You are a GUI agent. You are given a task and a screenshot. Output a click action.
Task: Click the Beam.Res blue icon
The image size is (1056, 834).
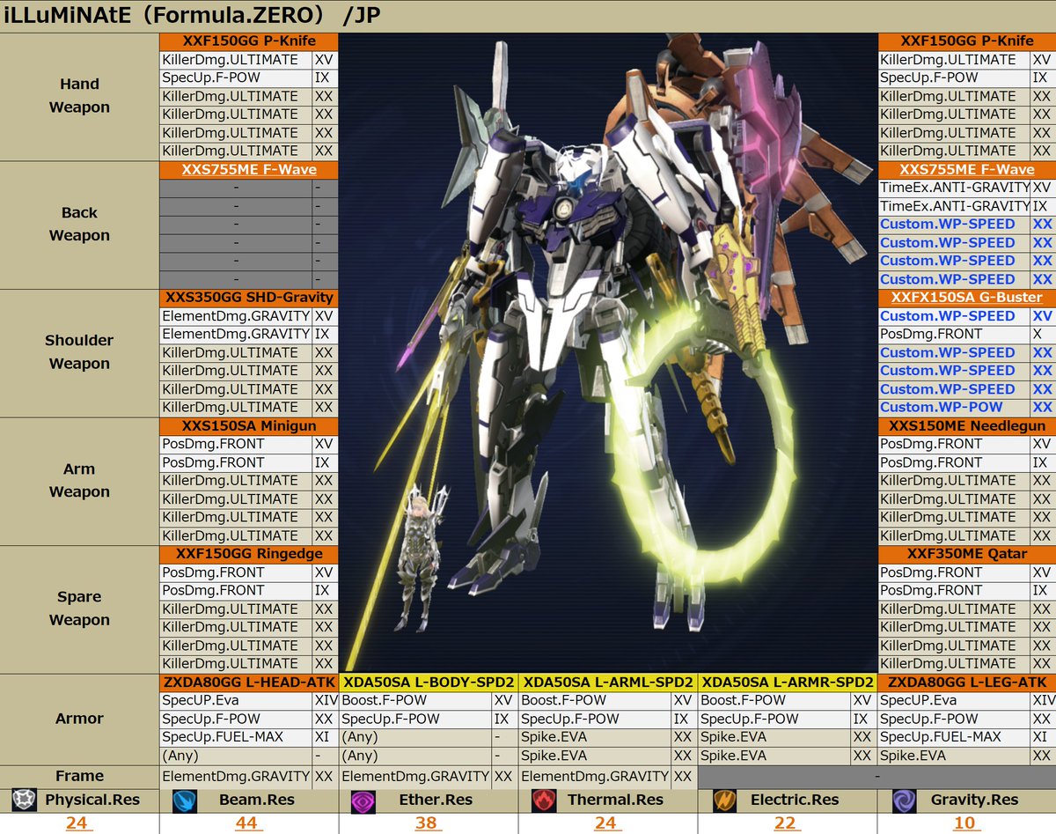183,800
